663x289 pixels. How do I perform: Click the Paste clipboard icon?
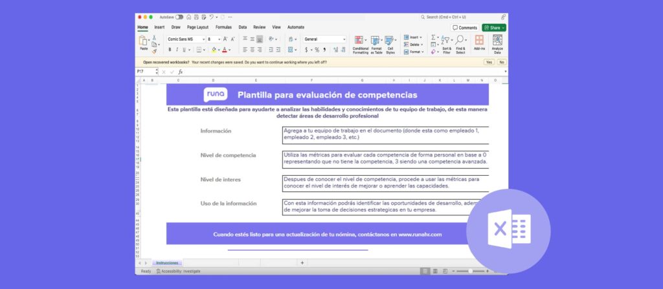[143, 41]
